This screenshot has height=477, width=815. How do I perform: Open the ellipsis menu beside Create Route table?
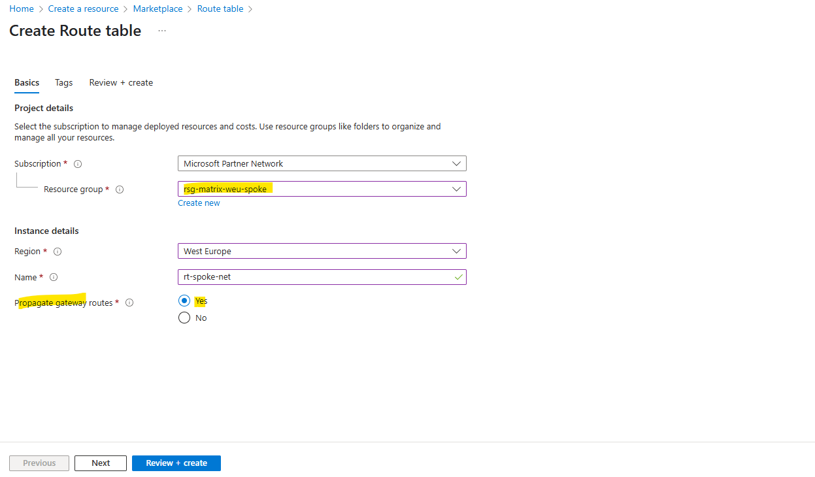[162, 31]
